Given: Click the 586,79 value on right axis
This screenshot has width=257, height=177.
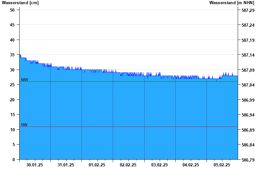Looking at the screenshot, I should point(248,160).
